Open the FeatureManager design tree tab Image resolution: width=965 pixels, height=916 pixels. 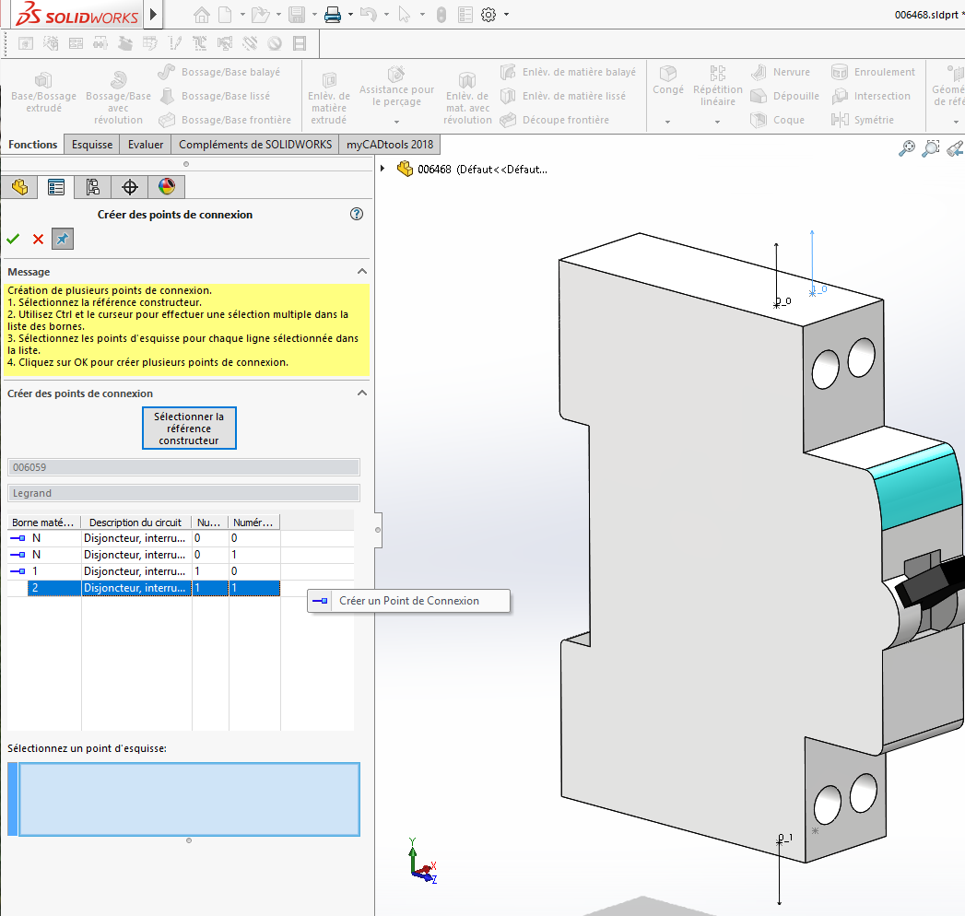click(19, 187)
